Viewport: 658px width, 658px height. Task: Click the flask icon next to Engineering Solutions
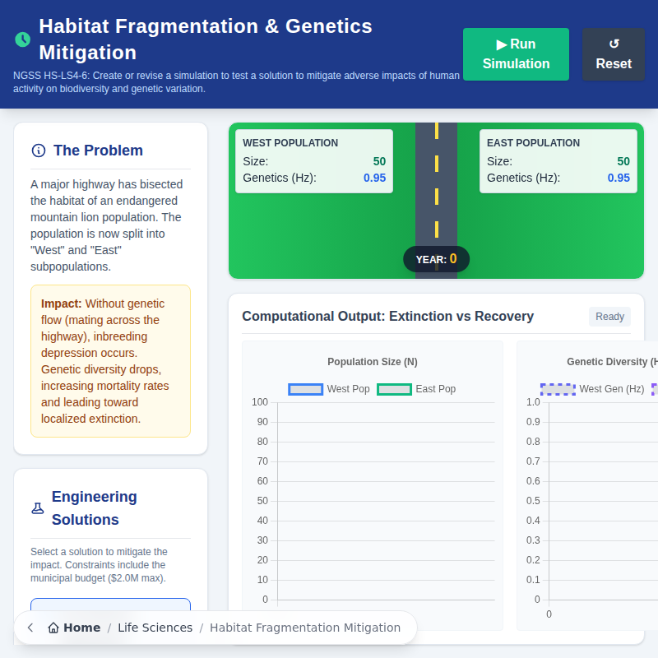[x=38, y=508]
